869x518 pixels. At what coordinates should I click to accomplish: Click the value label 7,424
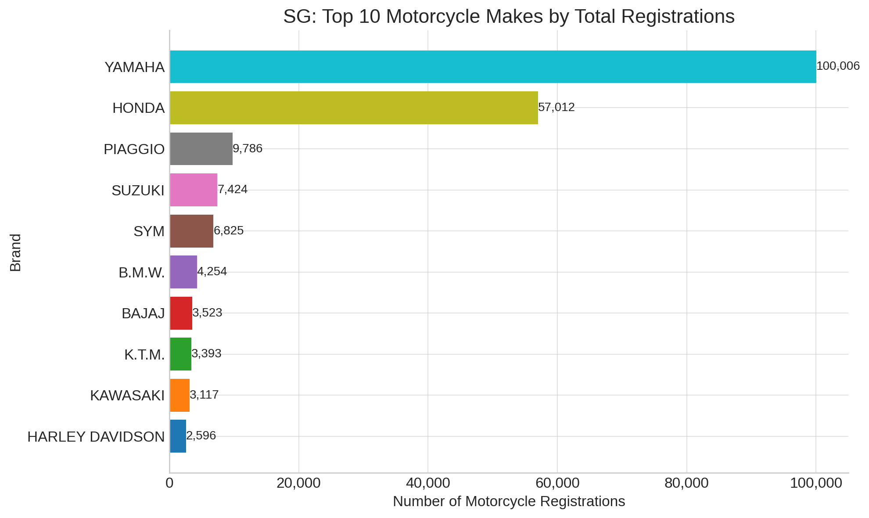233,190
